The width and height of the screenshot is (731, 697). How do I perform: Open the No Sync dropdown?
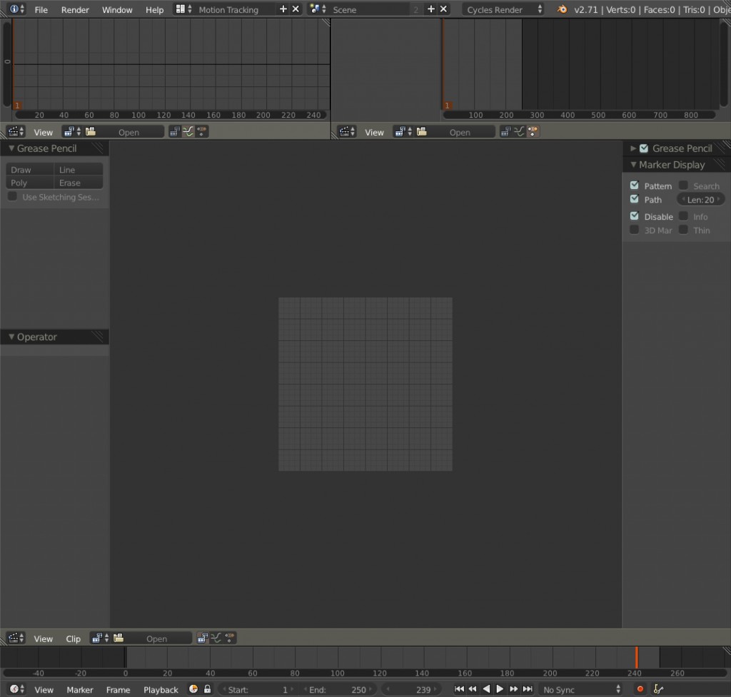point(580,689)
